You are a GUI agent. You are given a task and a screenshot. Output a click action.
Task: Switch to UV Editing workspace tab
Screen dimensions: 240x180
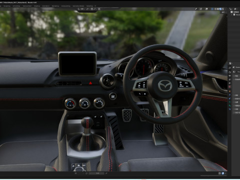16,6
